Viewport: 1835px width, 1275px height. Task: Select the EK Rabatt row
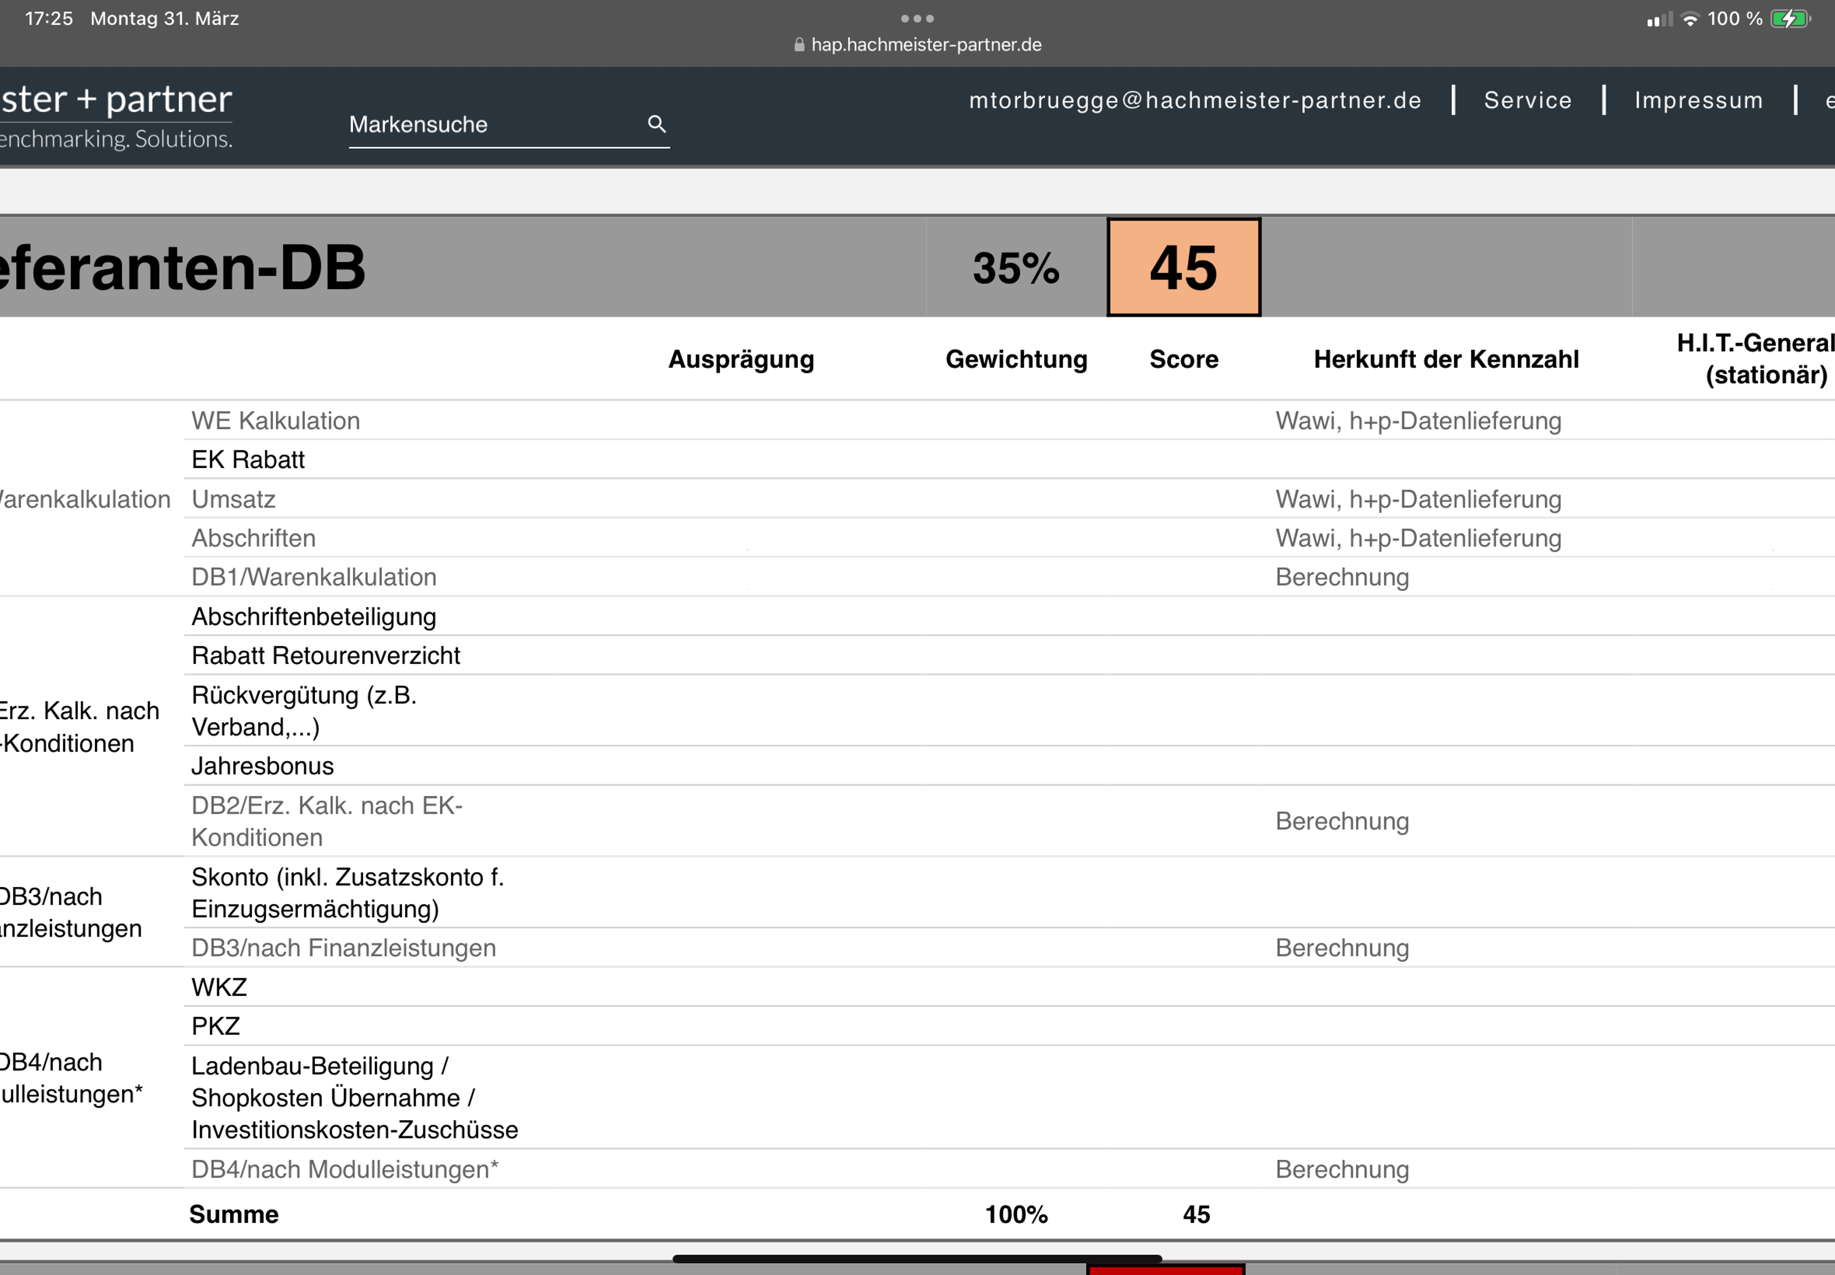pos(248,460)
